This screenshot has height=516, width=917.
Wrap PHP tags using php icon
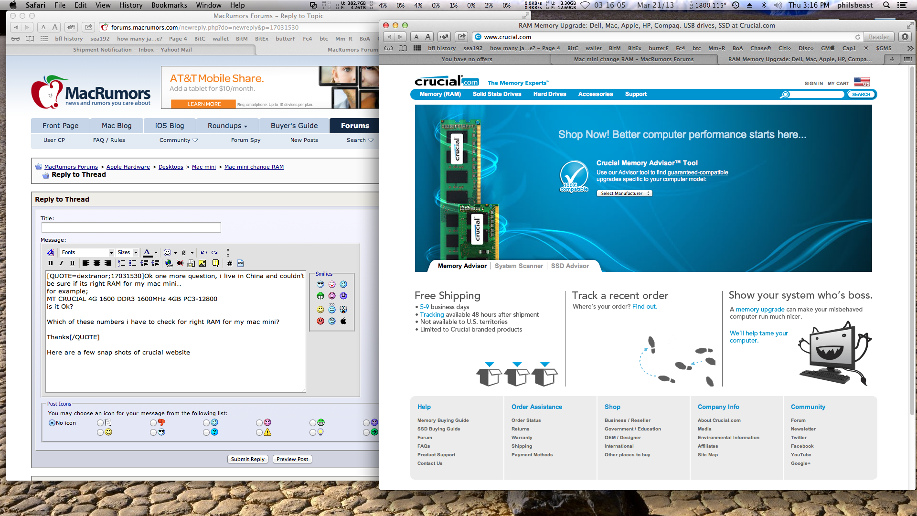[241, 263]
